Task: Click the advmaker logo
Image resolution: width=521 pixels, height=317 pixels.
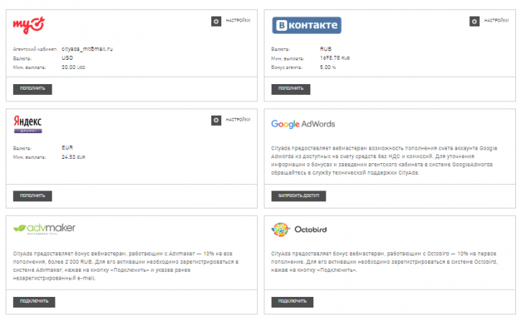Action: pos(44,229)
